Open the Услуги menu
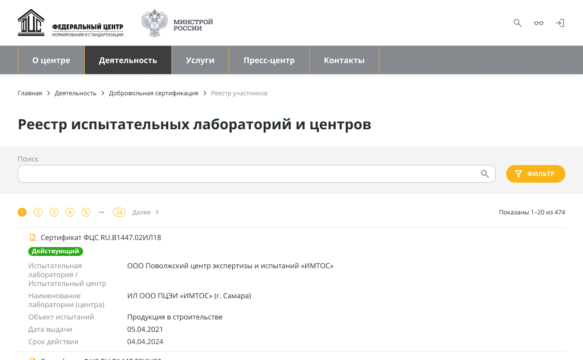 (x=200, y=60)
